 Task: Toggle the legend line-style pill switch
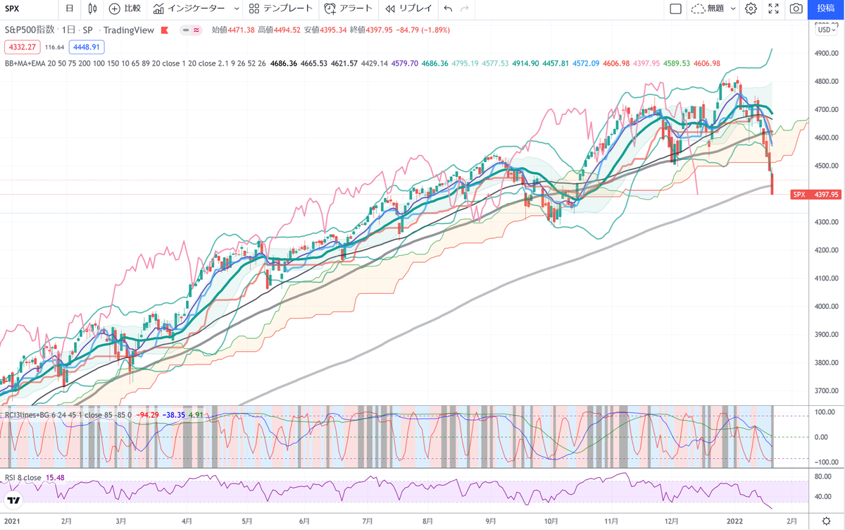coord(190,30)
